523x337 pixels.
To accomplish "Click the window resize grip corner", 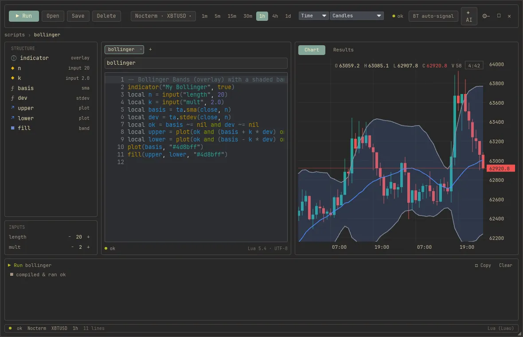I will 519,333.
